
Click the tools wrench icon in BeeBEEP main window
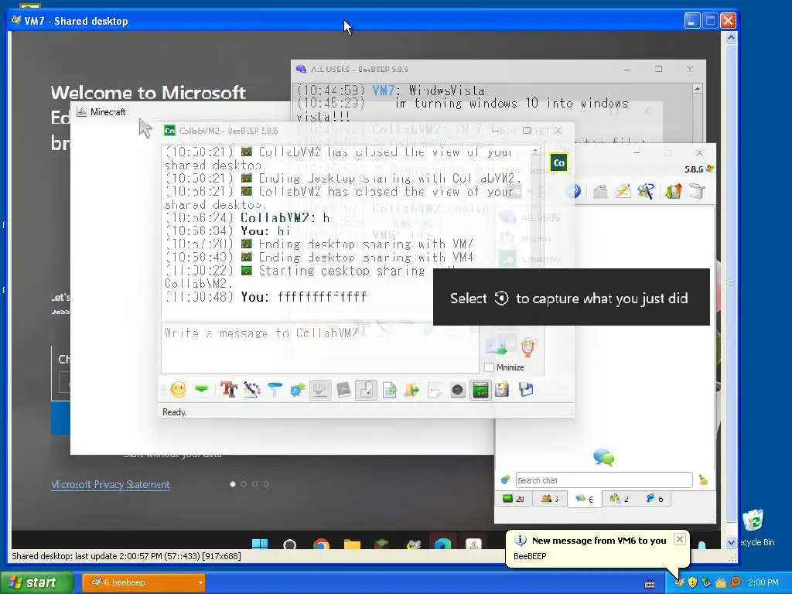coord(646,192)
